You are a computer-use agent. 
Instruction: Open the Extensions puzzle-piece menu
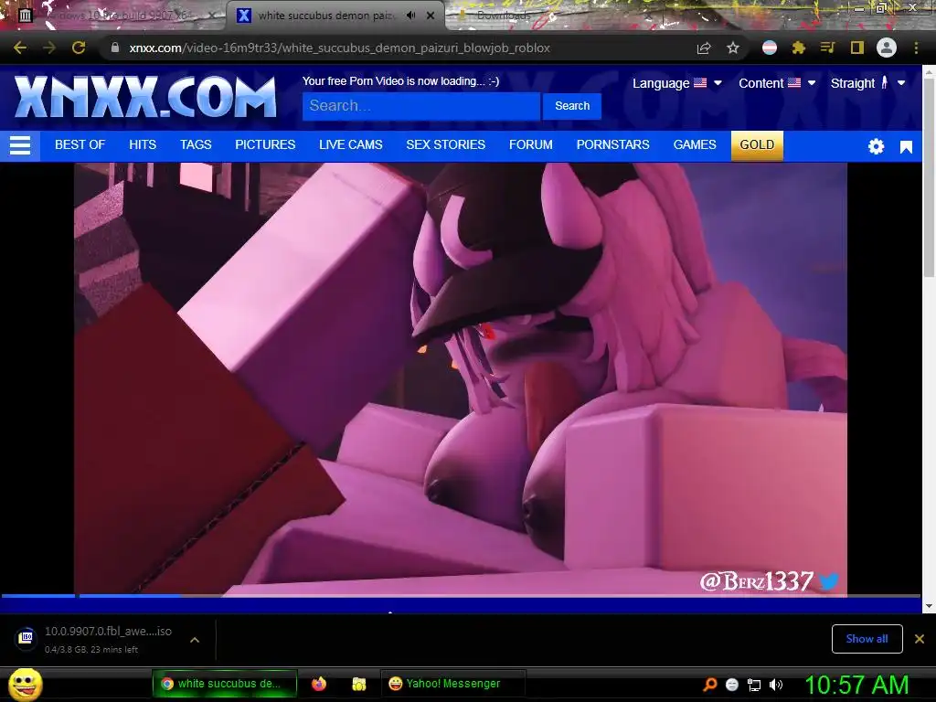point(799,48)
